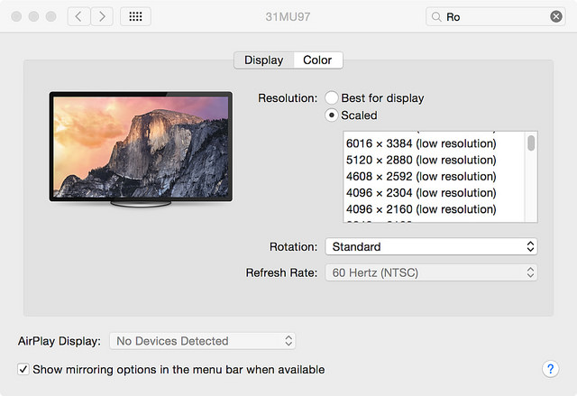
Task: Switch to the Color tab
Action: tap(317, 60)
